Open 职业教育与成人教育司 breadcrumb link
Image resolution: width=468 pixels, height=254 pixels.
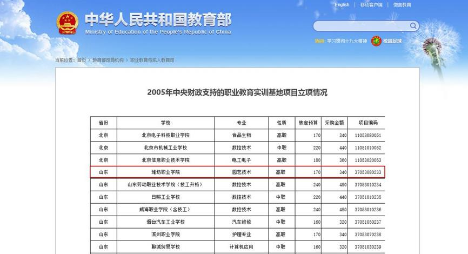click(x=152, y=60)
